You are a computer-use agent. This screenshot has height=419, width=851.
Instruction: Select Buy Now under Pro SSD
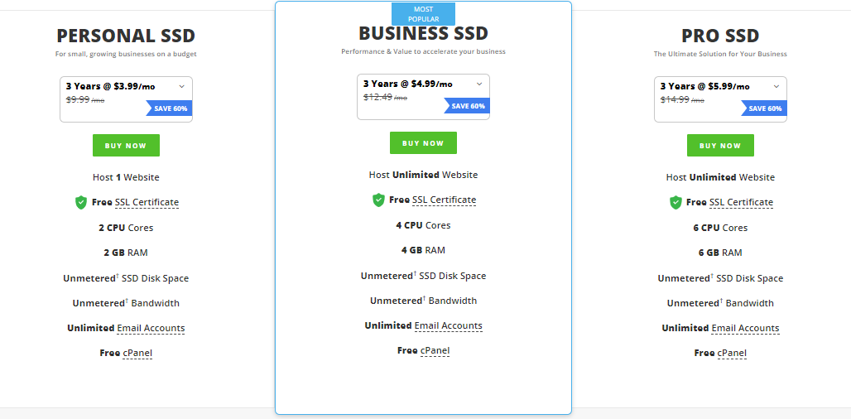click(720, 146)
